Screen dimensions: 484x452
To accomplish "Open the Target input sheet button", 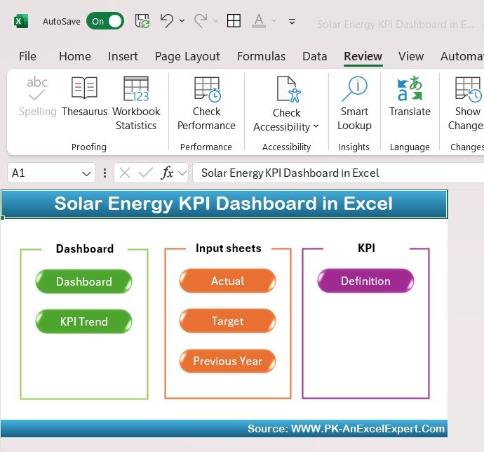I will click(x=227, y=321).
